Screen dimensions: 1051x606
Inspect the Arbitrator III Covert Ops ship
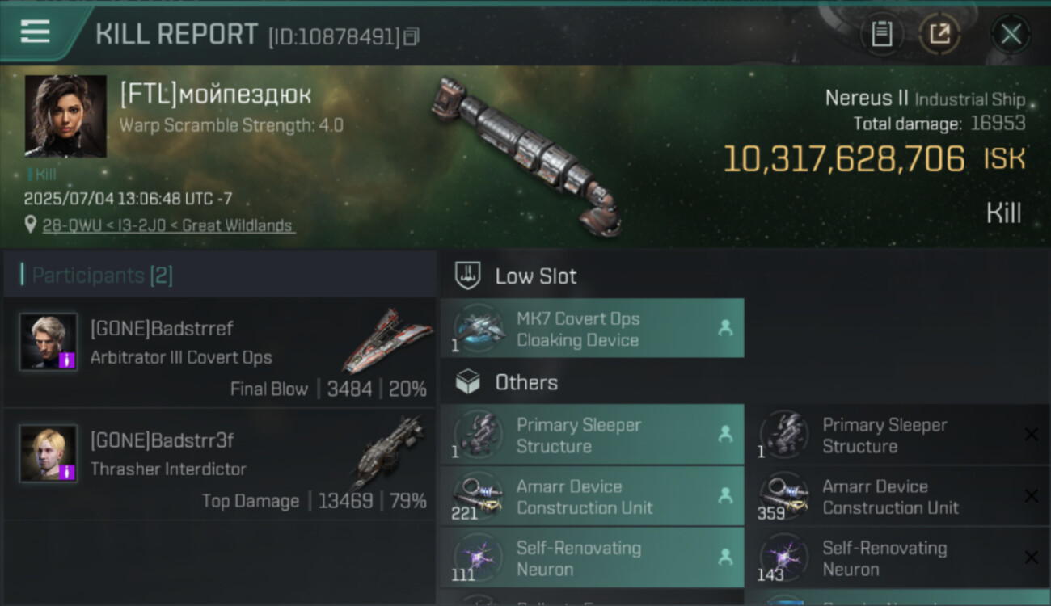coord(386,339)
